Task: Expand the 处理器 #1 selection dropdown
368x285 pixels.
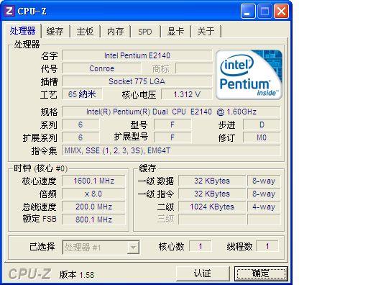Action: pos(133,247)
